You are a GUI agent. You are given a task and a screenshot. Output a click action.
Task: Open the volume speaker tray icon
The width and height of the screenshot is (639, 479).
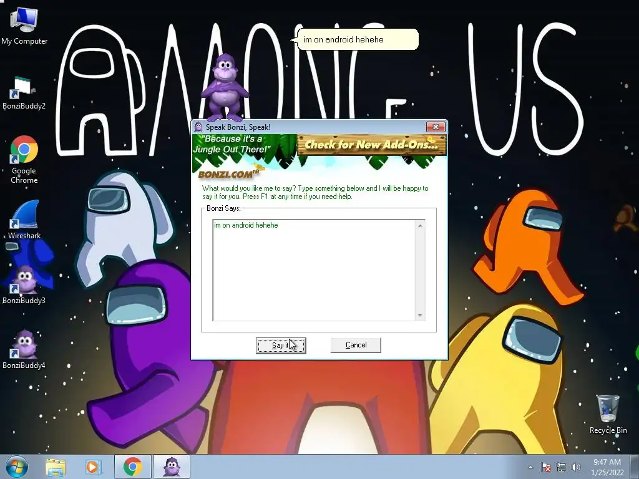point(576,468)
